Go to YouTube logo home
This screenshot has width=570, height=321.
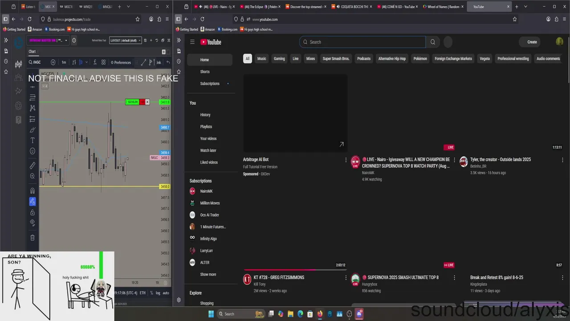tap(211, 42)
